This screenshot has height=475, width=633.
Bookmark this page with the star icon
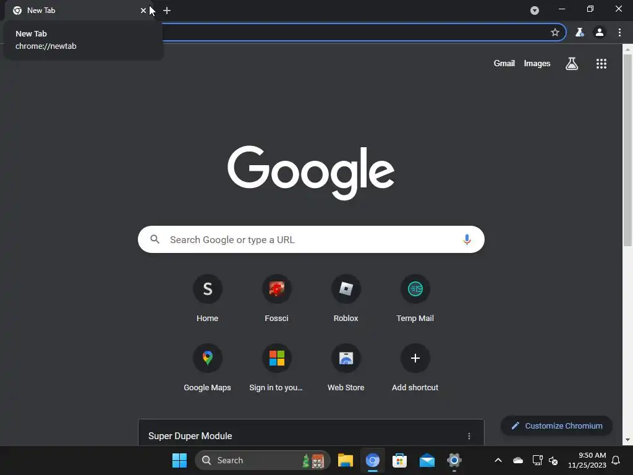click(555, 32)
